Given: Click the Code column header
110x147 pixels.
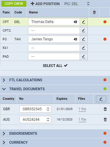Looking at the screenshot, I should [18, 12].
